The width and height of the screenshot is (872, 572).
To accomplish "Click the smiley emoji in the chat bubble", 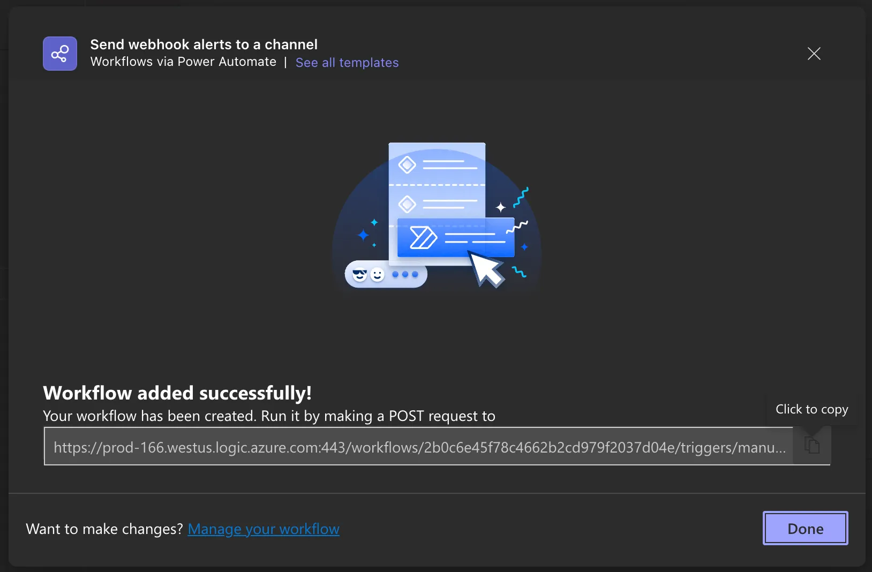I will click(x=378, y=275).
